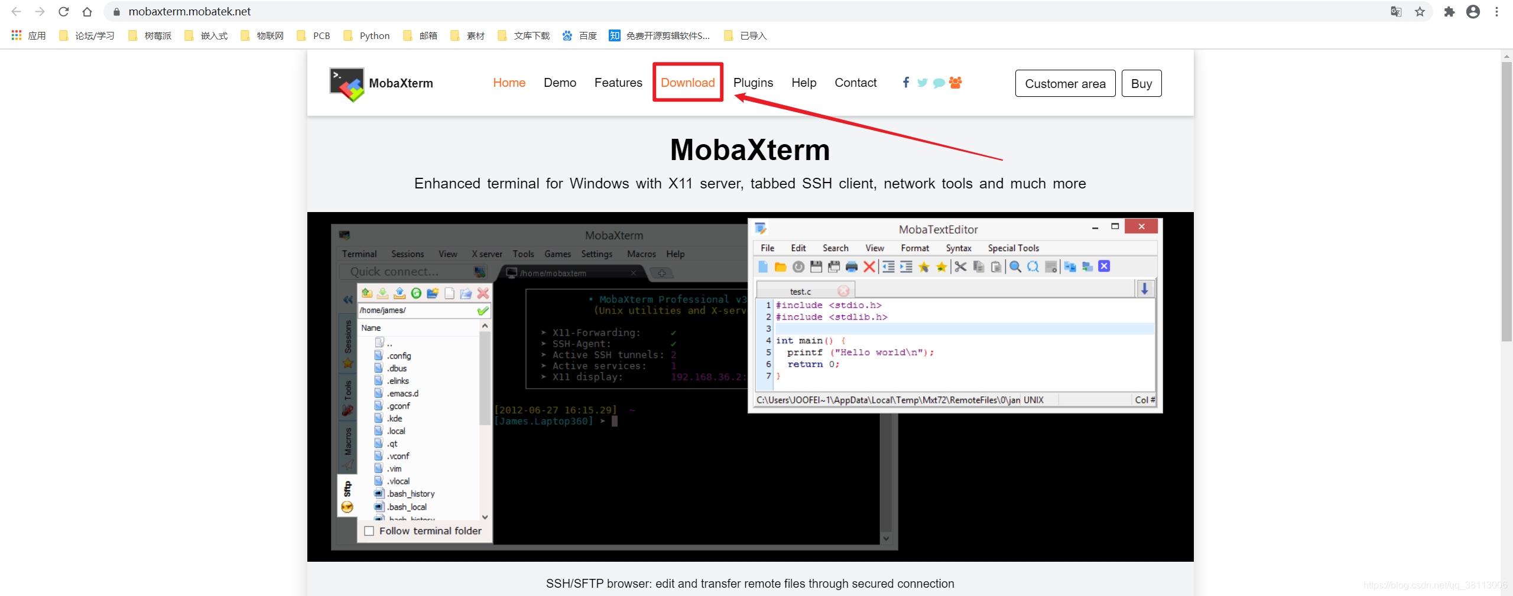Viewport: 1513px width, 596px height.
Task: Open the 免费开源剪辑软件 bookmark
Action: tap(660, 35)
